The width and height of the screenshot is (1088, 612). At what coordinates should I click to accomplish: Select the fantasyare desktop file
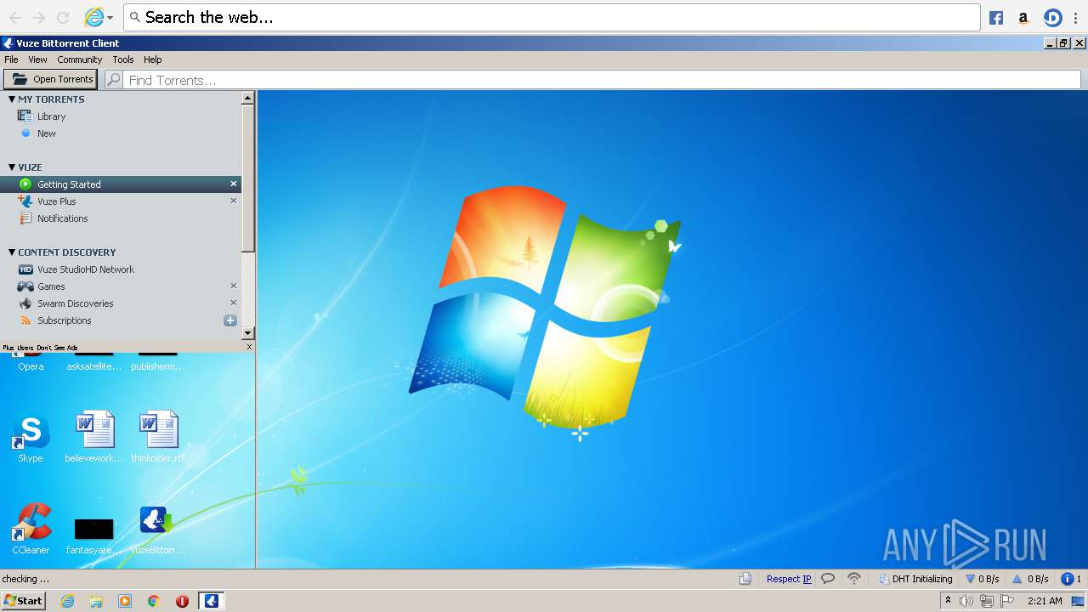coord(93,535)
